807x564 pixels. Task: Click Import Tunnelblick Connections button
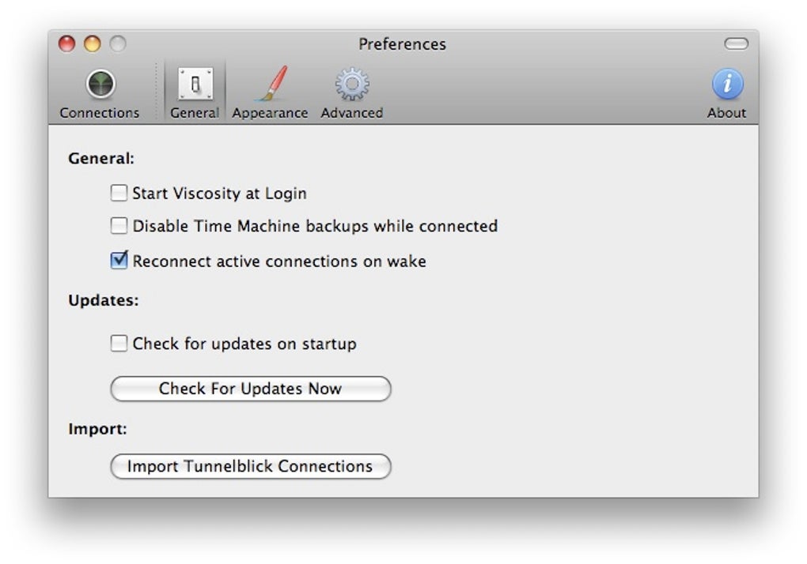tap(250, 467)
